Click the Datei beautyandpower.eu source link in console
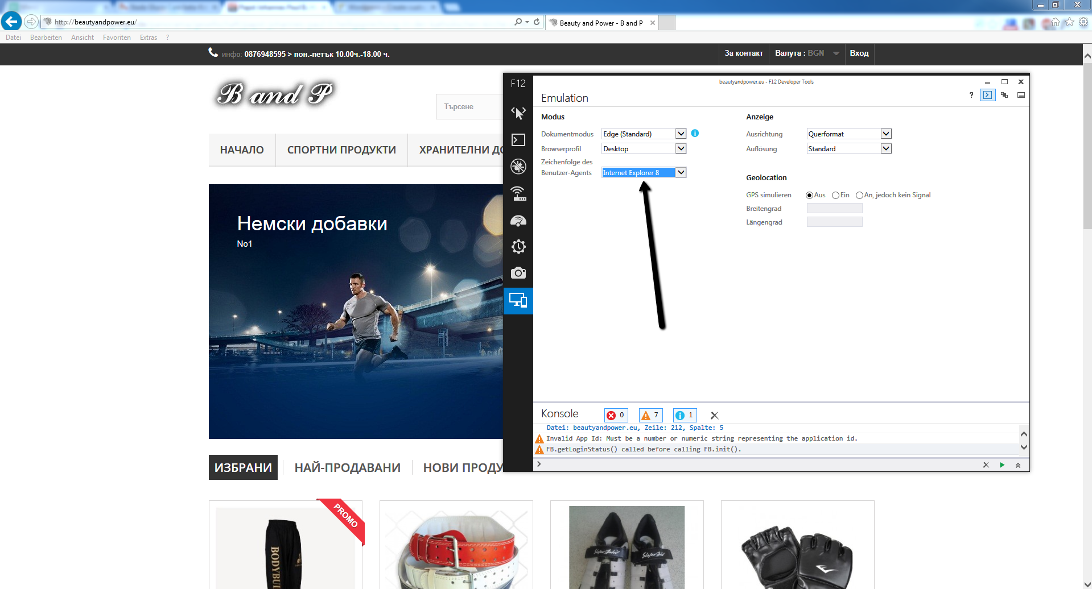The image size is (1092, 589). (x=635, y=428)
